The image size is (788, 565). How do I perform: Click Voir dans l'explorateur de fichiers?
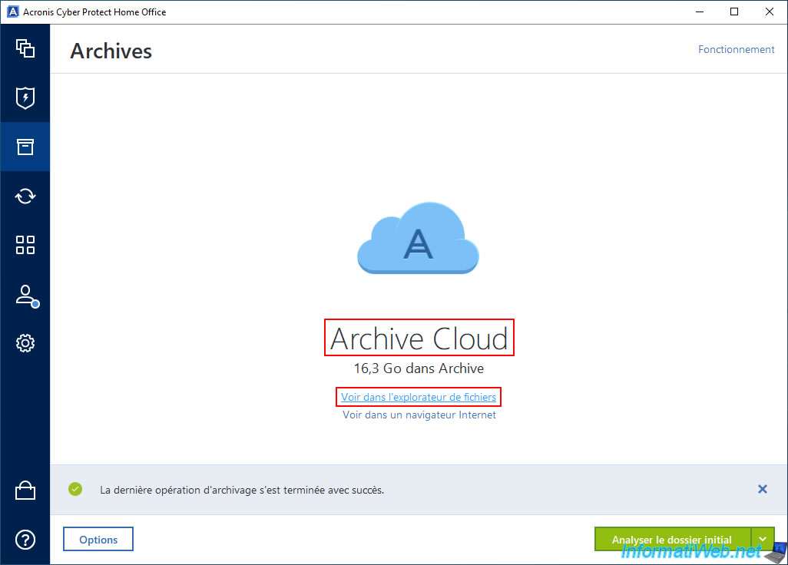(419, 397)
